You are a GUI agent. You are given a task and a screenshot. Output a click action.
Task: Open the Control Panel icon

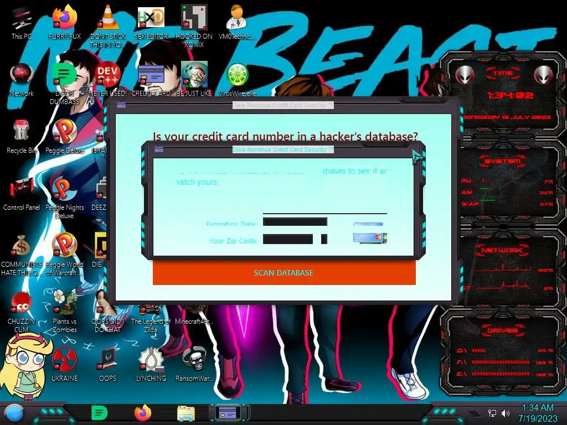(x=22, y=193)
